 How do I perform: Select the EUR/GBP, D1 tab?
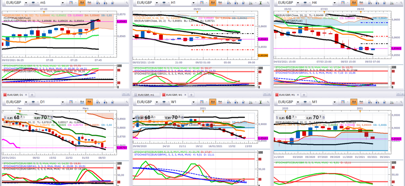tap(15, 95)
